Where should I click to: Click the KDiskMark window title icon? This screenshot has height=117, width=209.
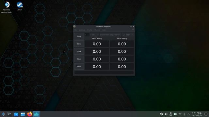pyautogui.click(x=74, y=26)
